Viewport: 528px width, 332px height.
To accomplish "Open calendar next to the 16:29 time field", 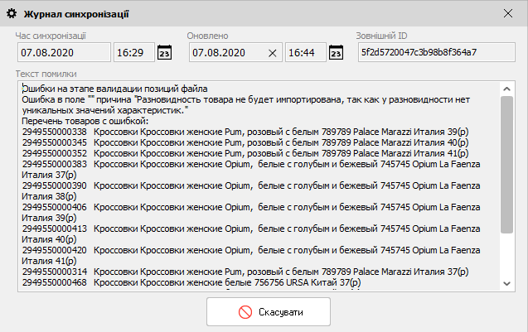I will 164,53.
